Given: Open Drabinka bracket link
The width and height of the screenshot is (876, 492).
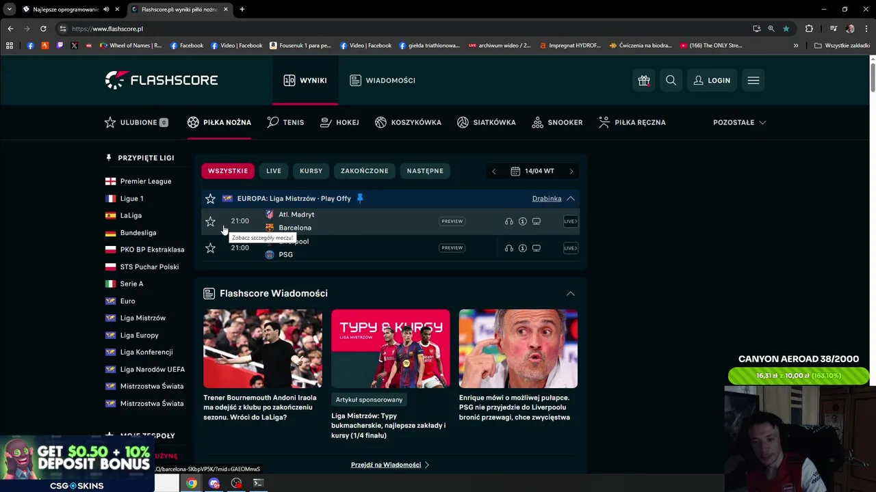Looking at the screenshot, I should (x=547, y=199).
